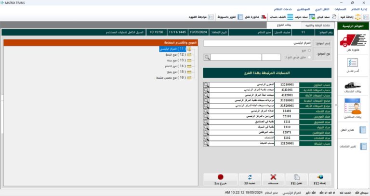Click search icon beside حساب المخزون row

point(206,84)
